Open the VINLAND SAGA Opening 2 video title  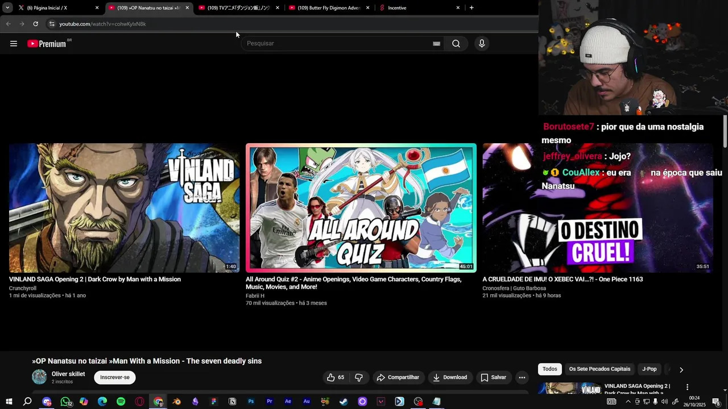point(95,279)
